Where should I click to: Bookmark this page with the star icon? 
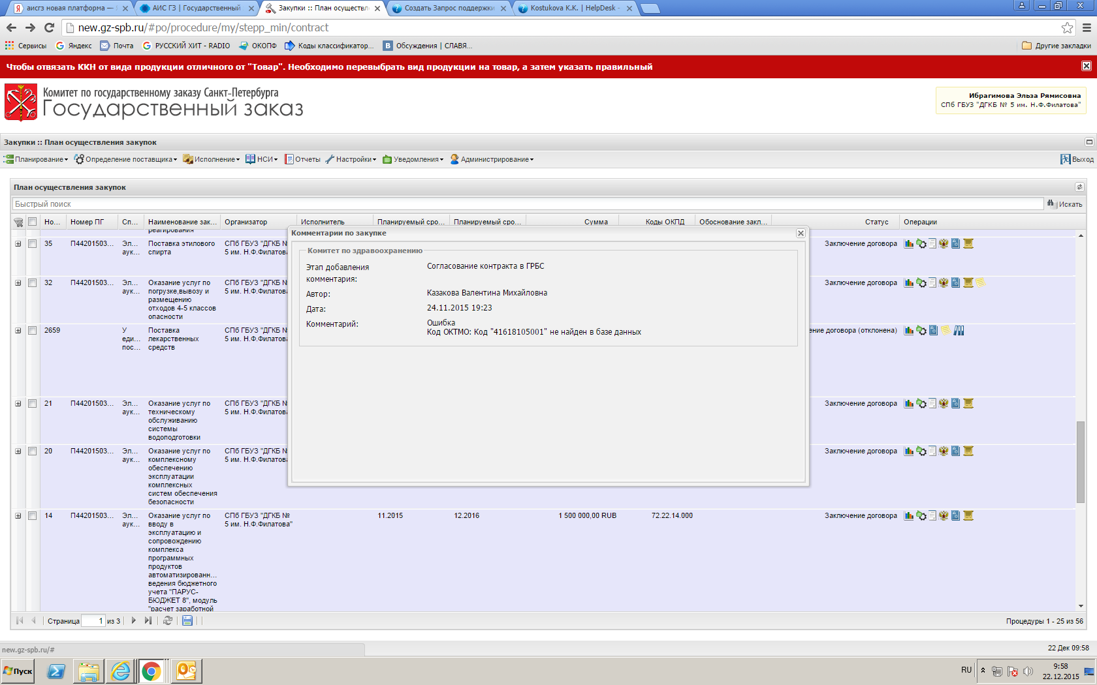coord(1067,27)
